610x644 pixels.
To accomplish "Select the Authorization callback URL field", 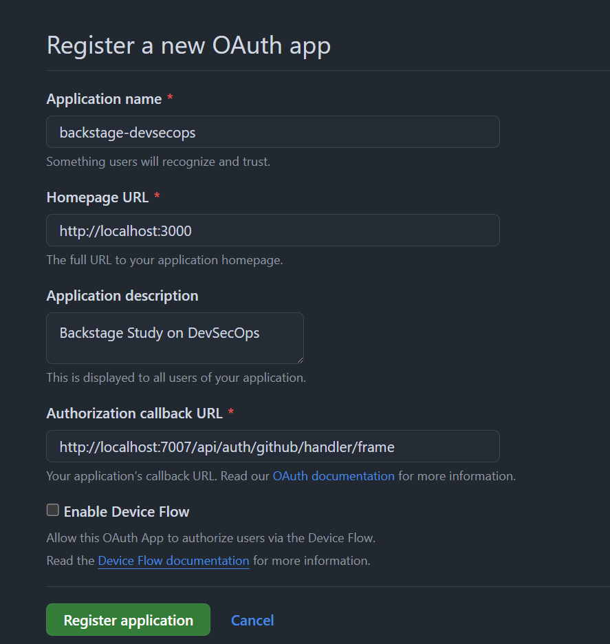I will coord(272,447).
